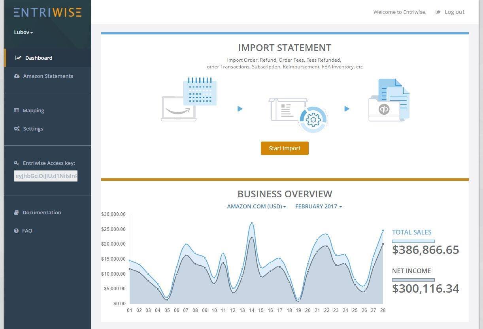Click the day 19 x-axis label
The image size is (483, 329).
pyautogui.click(x=298, y=310)
